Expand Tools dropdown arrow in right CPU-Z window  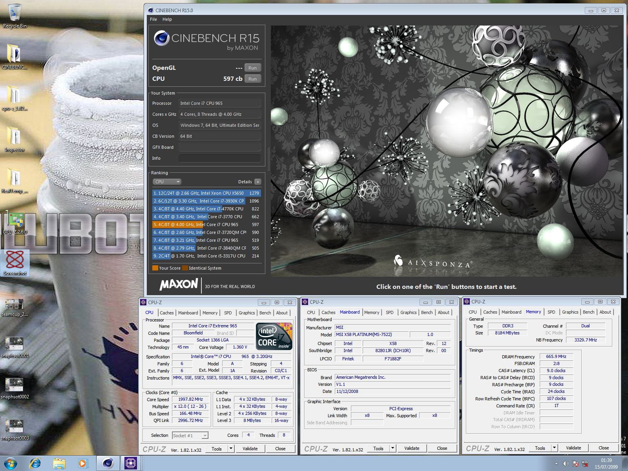pyautogui.click(x=555, y=448)
